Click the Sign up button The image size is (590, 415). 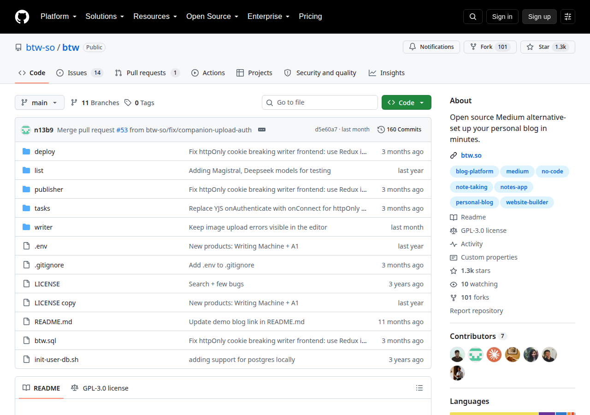coord(539,17)
